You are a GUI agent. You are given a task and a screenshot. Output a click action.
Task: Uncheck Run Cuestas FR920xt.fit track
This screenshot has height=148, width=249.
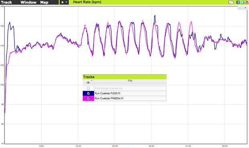click(x=88, y=98)
